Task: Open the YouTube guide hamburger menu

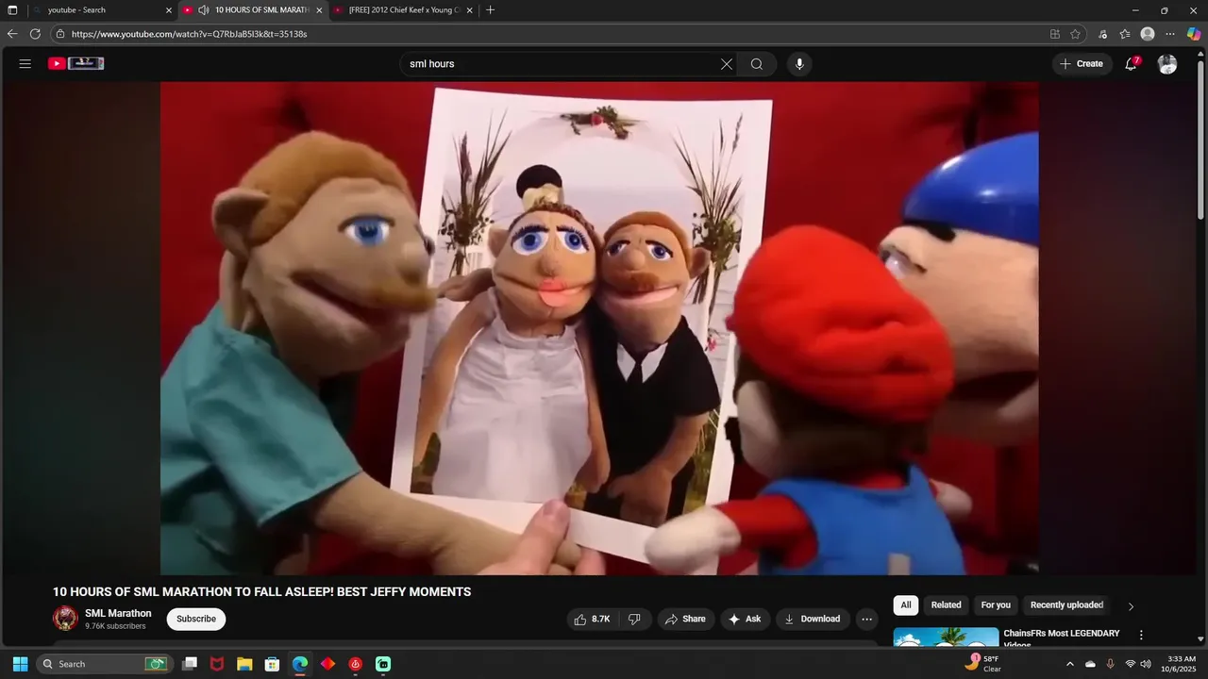Action: coord(25,64)
